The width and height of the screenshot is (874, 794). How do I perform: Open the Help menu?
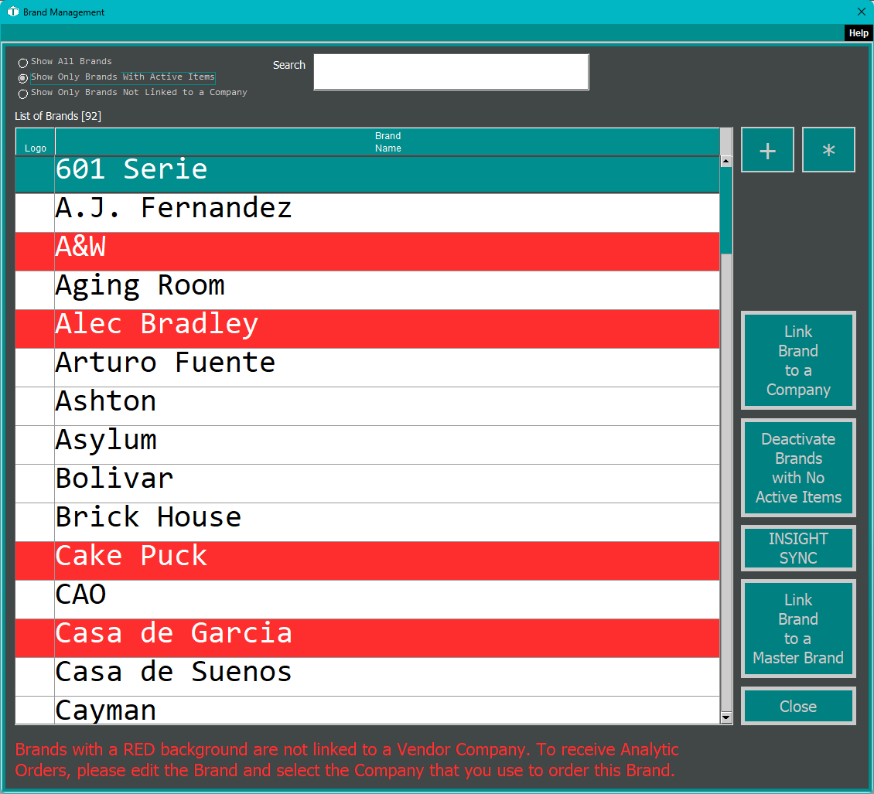click(859, 33)
